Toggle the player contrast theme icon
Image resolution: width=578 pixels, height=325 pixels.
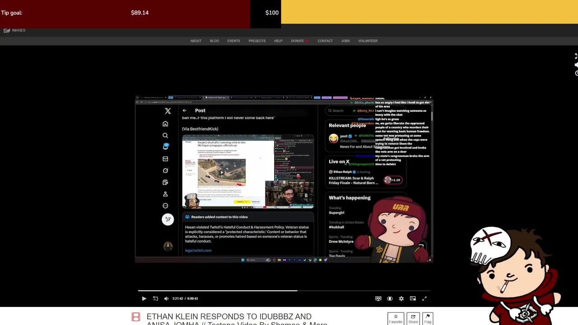390,298
